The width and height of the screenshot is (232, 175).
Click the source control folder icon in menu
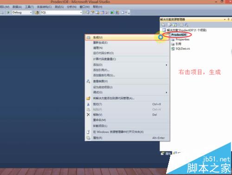tap(88, 98)
